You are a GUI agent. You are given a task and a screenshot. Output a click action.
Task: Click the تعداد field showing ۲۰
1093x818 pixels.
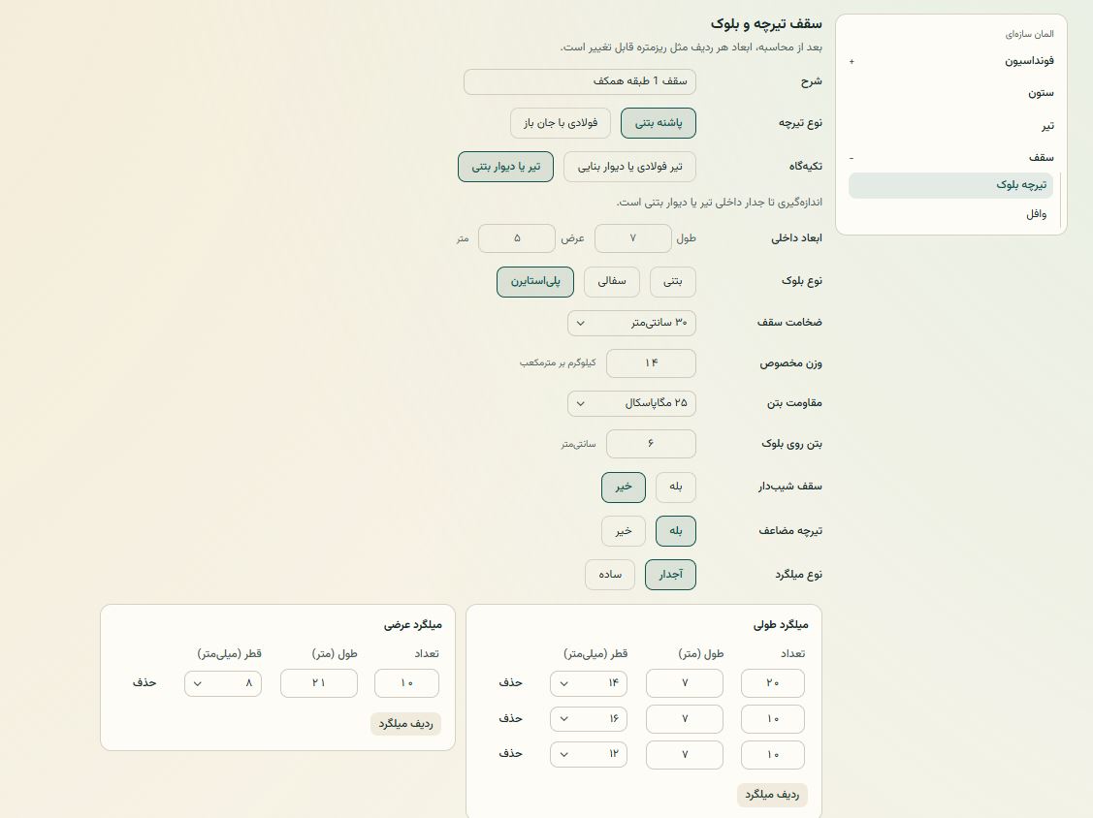(772, 683)
